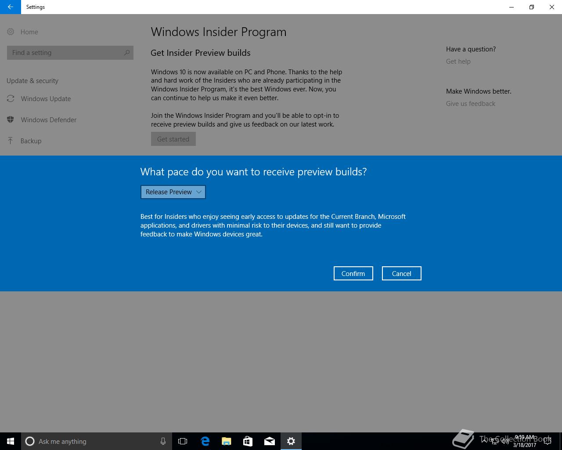Image resolution: width=562 pixels, height=450 pixels.
Task: Open the Action Center notifications icon
Action: click(548, 441)
